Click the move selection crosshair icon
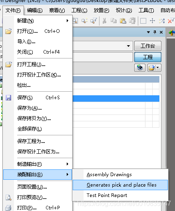The height and width of the screenshot is (211, 175). click(153, 21)
